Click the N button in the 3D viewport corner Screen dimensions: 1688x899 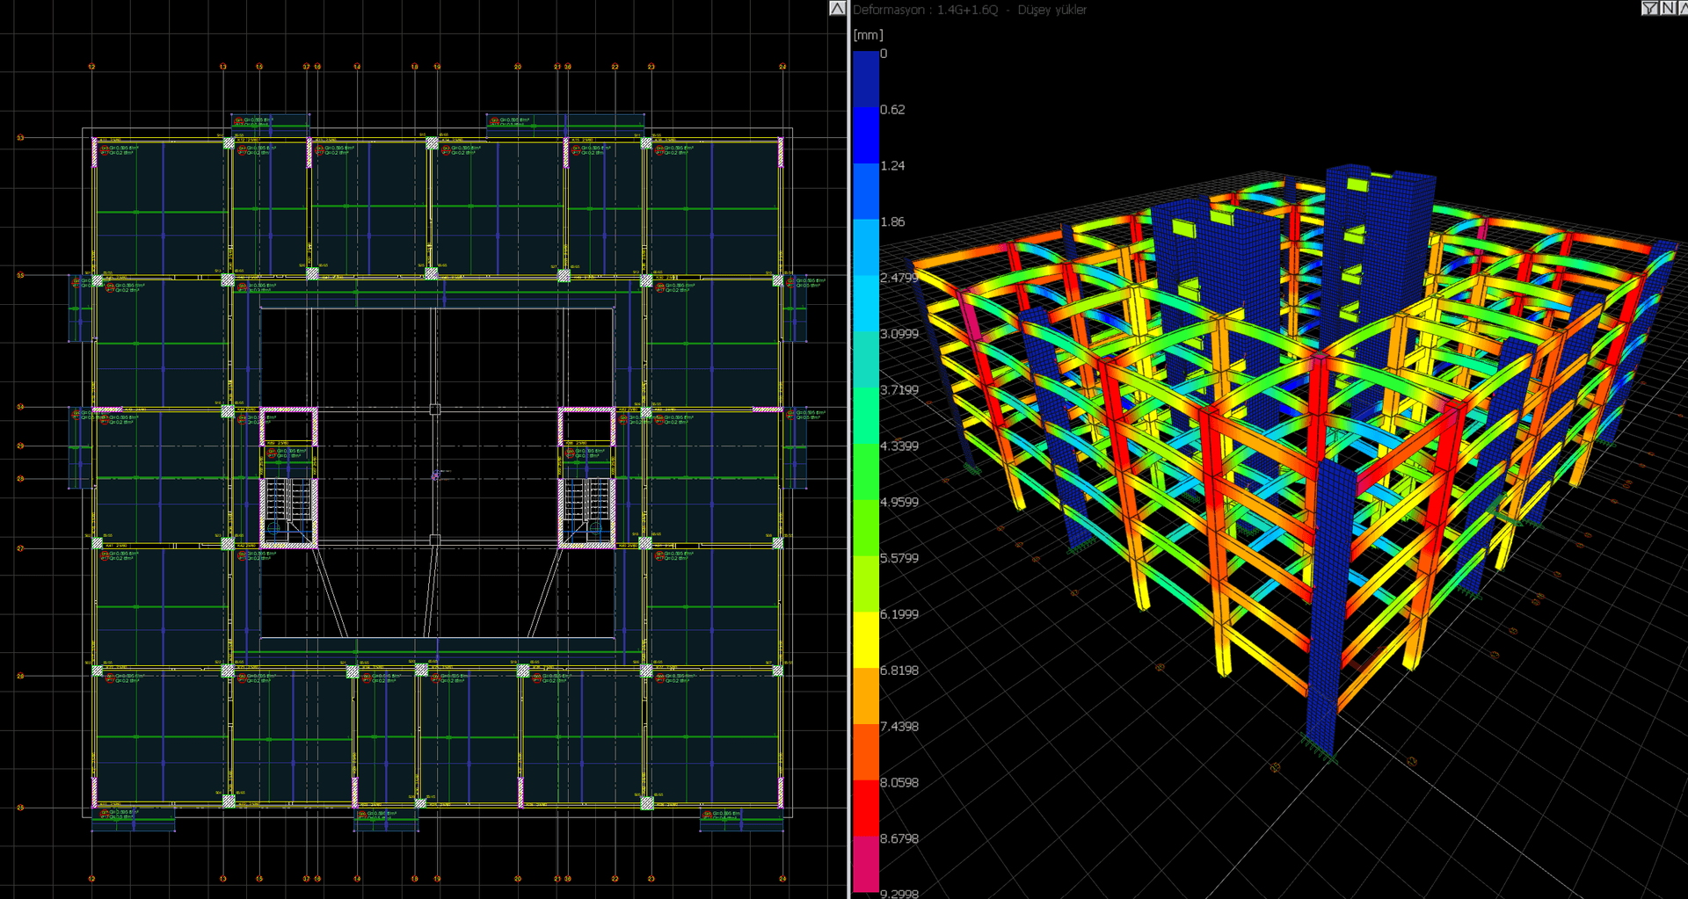1668,8
